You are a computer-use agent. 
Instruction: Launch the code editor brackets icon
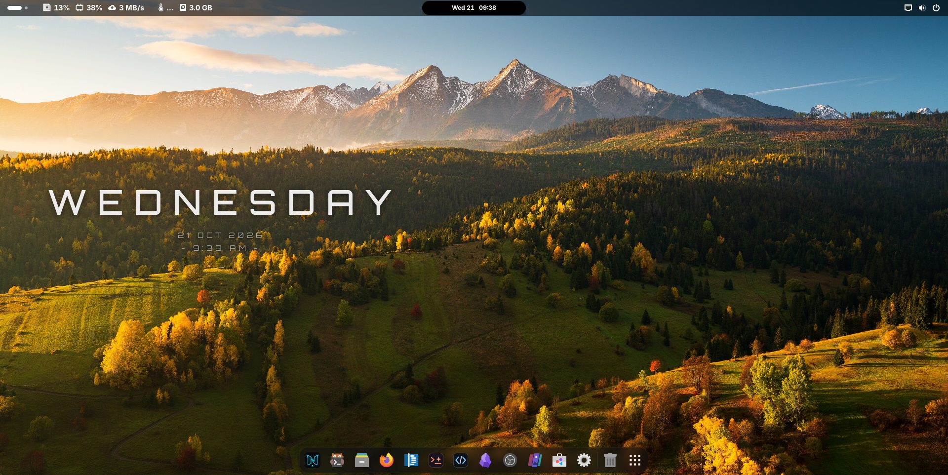coord(461,460)
